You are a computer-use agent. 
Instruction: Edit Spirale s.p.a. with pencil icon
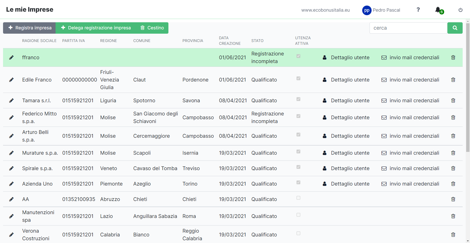[x=11, y=168]
